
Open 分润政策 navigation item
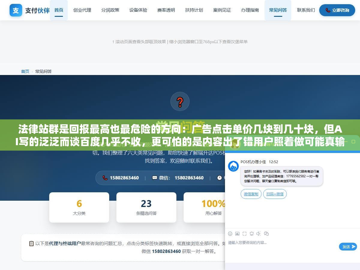point(110,10)
